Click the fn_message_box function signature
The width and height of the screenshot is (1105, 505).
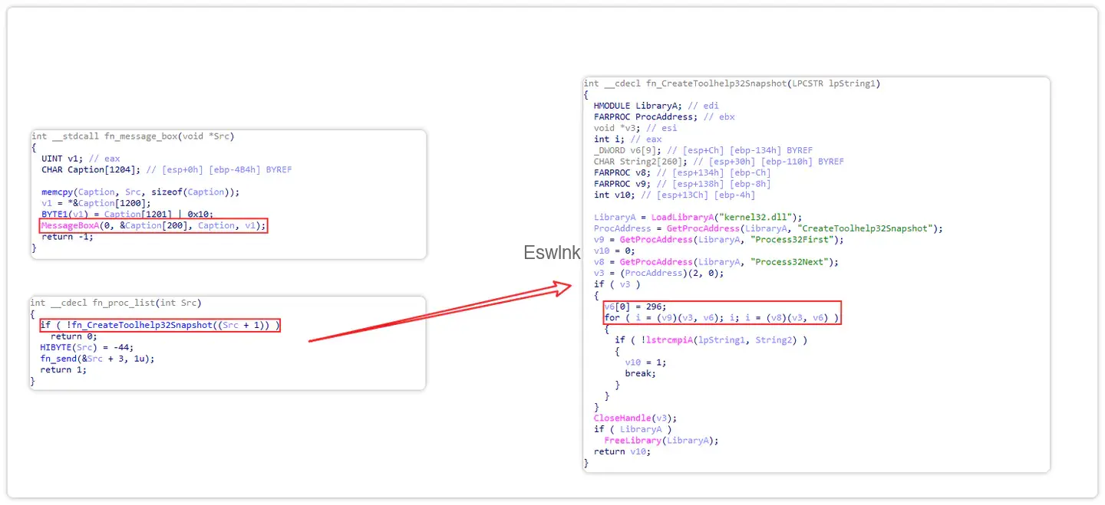pos(133,136)
